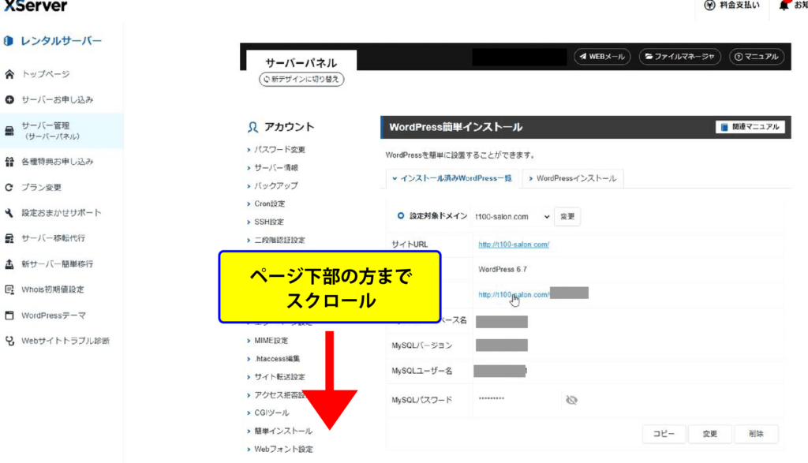Open the サーバーパネル tab

tap(301, 63)
